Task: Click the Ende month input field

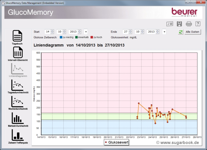Action: (138, 32)
